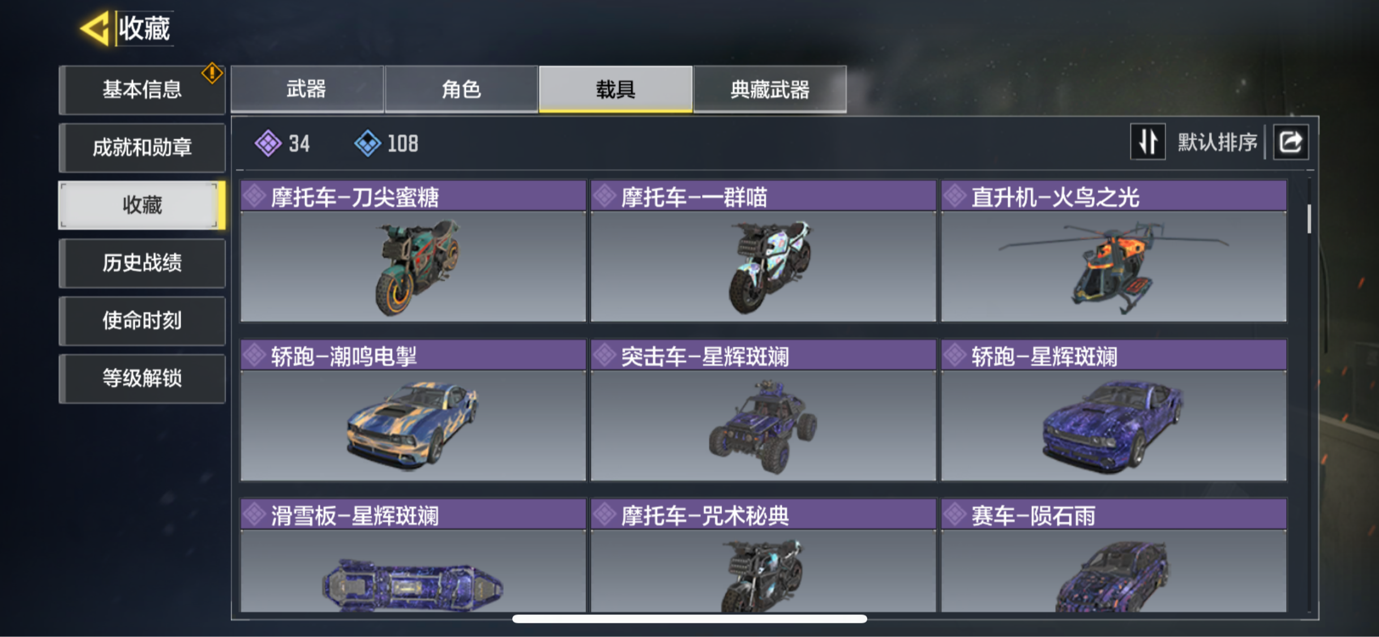
Task: Click the blue diamond count icon
Action: point(367,143)
